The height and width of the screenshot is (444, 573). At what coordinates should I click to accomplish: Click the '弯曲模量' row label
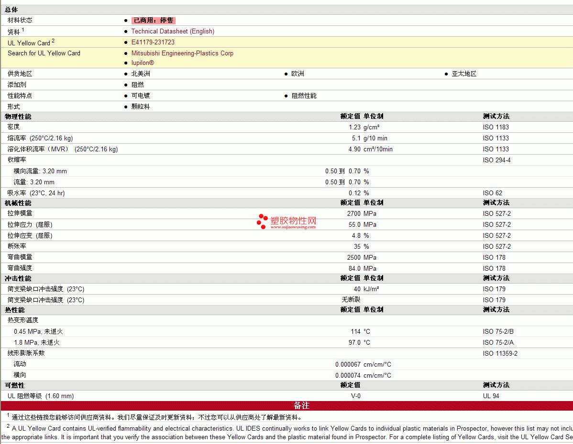tap(20, 257)
